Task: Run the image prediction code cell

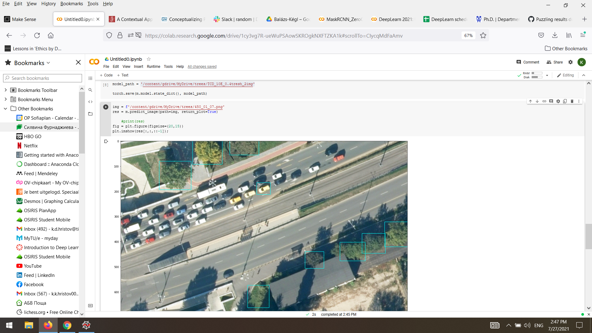Action: tap(106, 107)
